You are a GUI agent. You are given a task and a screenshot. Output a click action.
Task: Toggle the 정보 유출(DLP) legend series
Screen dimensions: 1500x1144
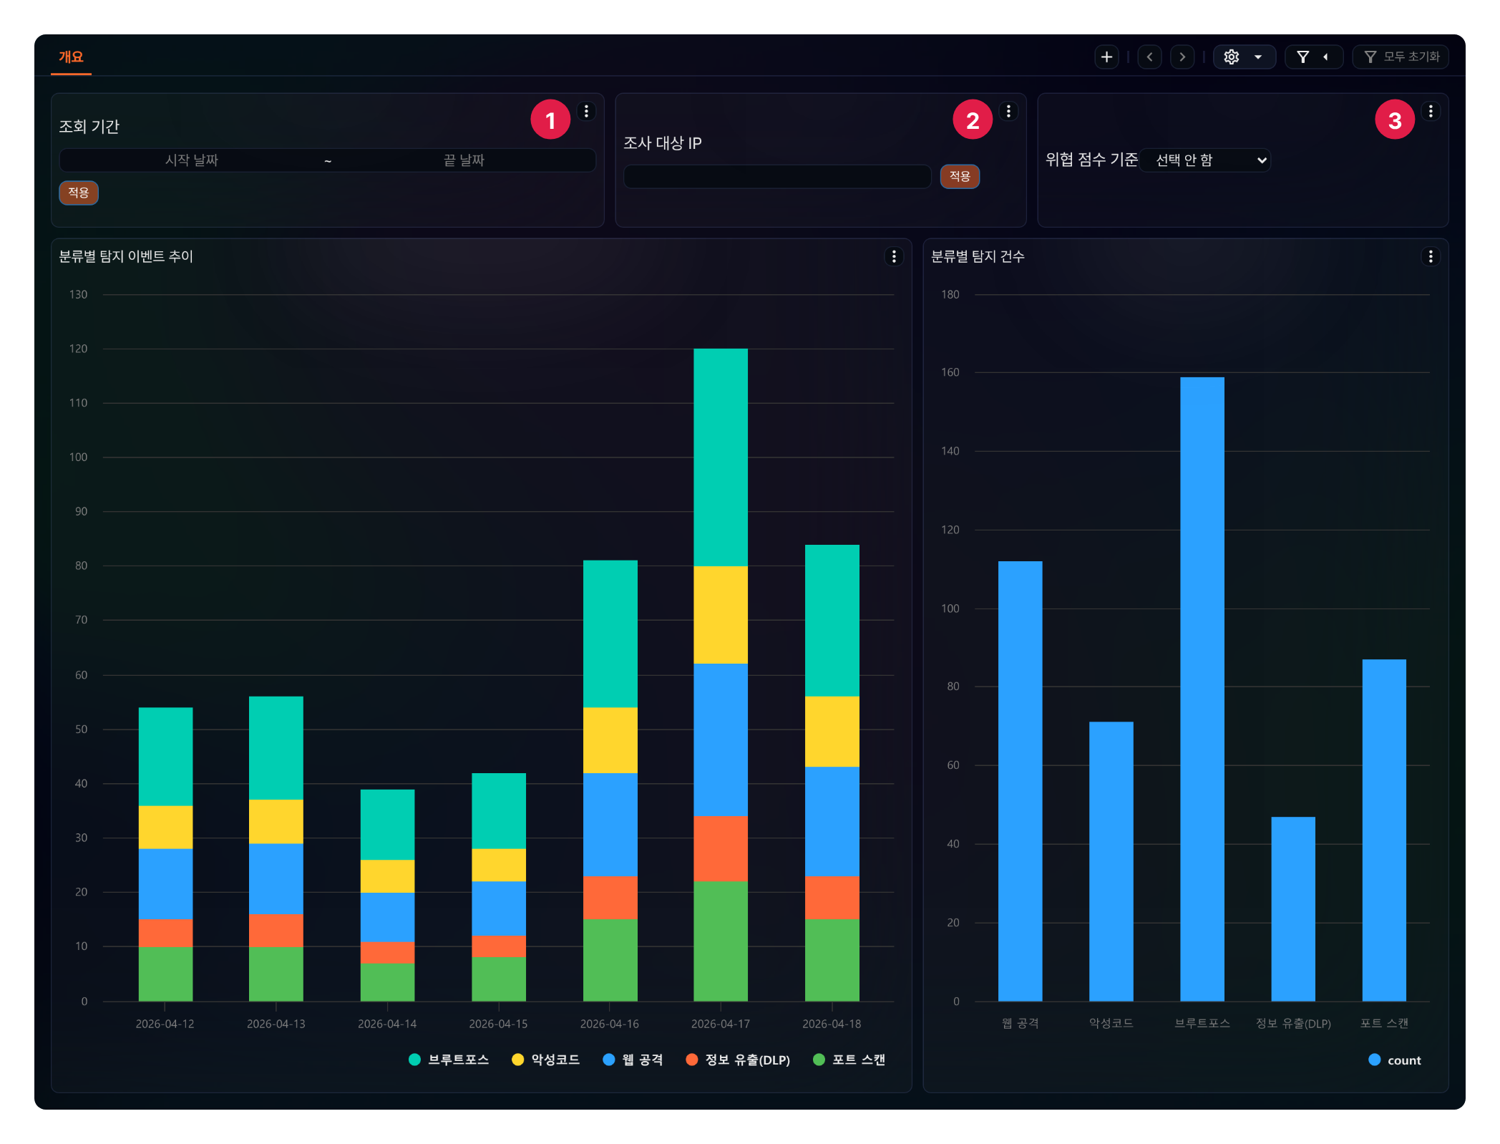click(738, 1060)
